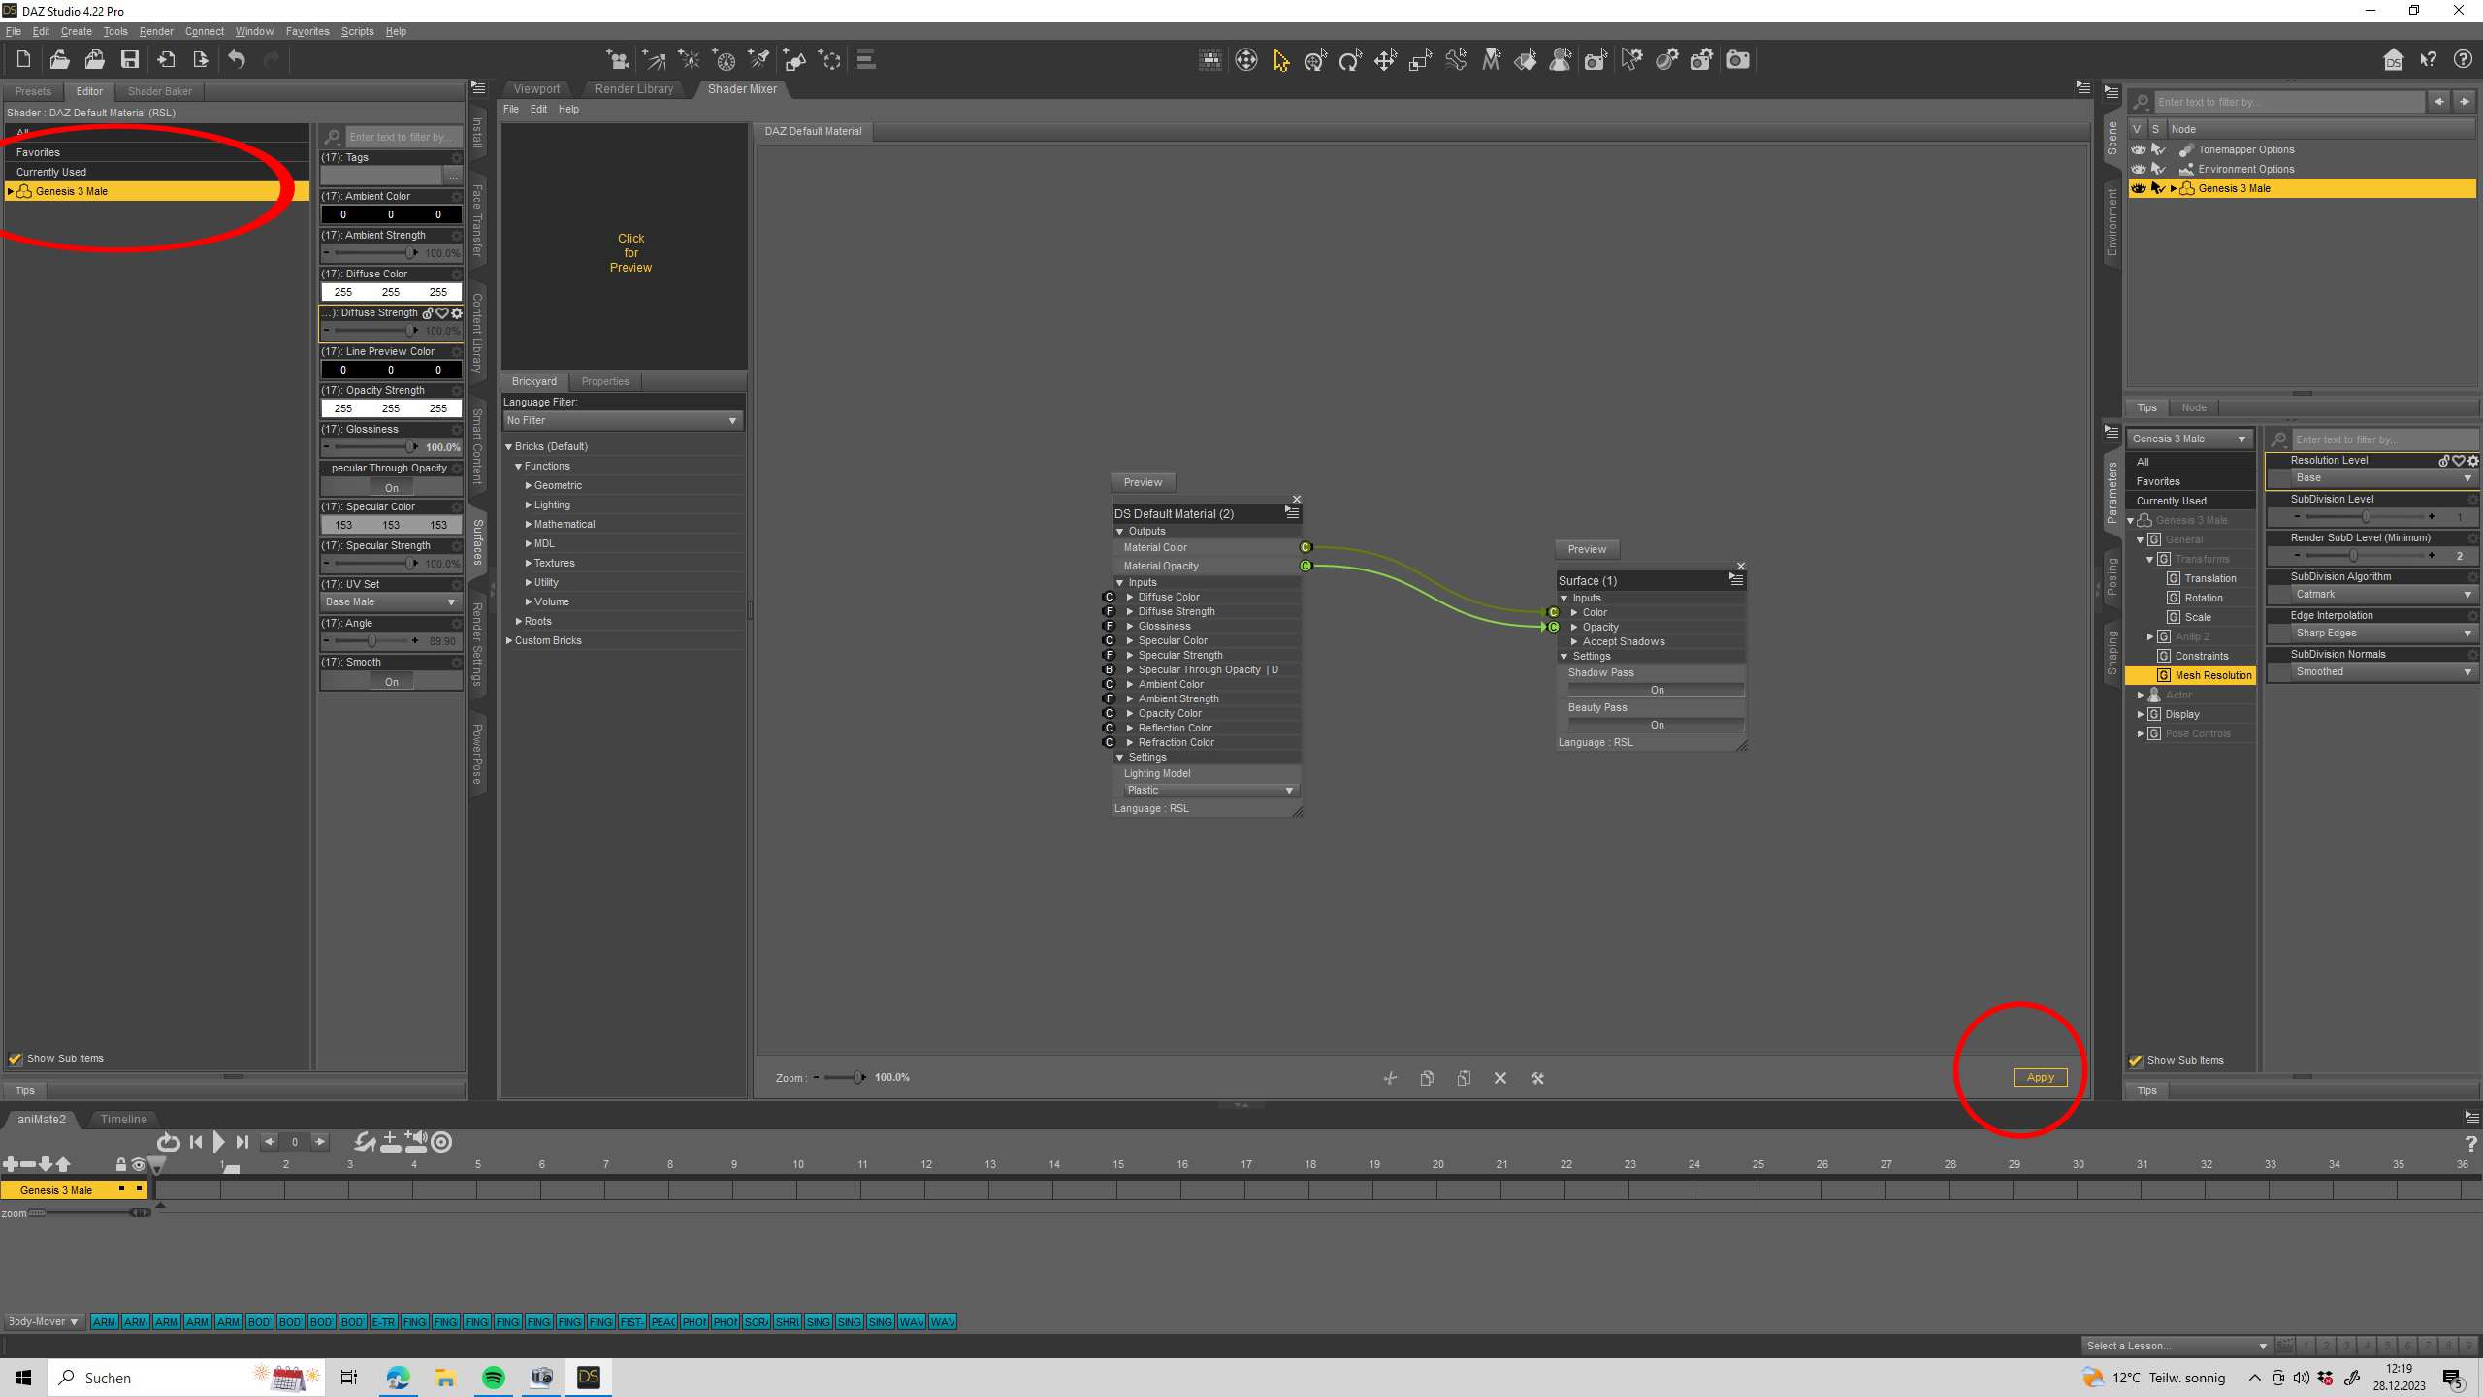The width and height of the screenshot is (2483, 1397).
Task: Expand the Textures brick category
Action: (x=530, y=563)
